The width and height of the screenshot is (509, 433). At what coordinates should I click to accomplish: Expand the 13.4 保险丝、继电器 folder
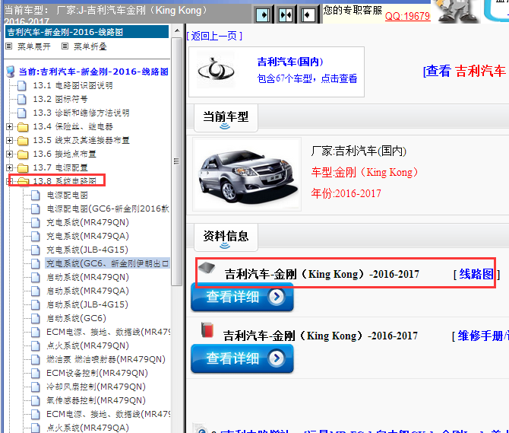click(x=9, y=127)
